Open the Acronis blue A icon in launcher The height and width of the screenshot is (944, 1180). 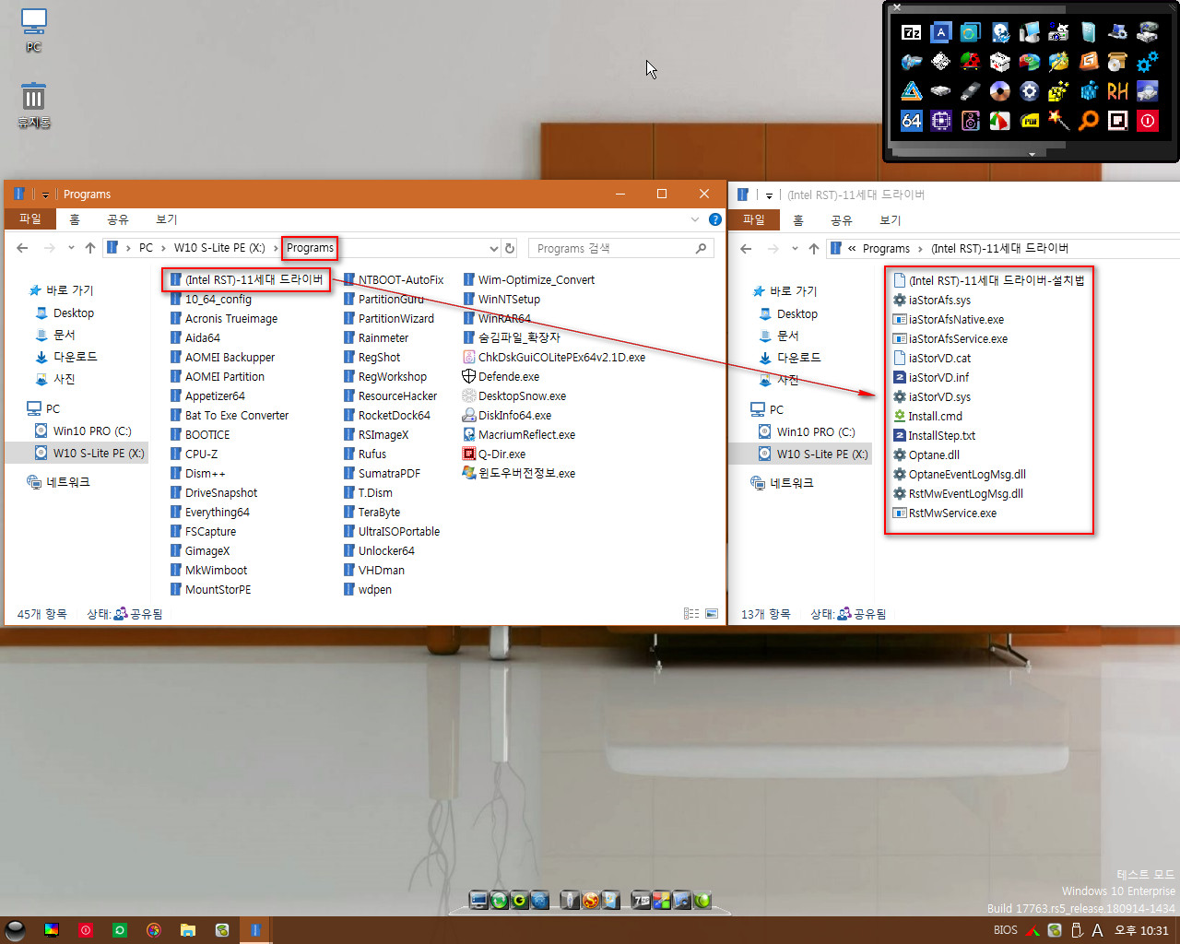(940, 32)
